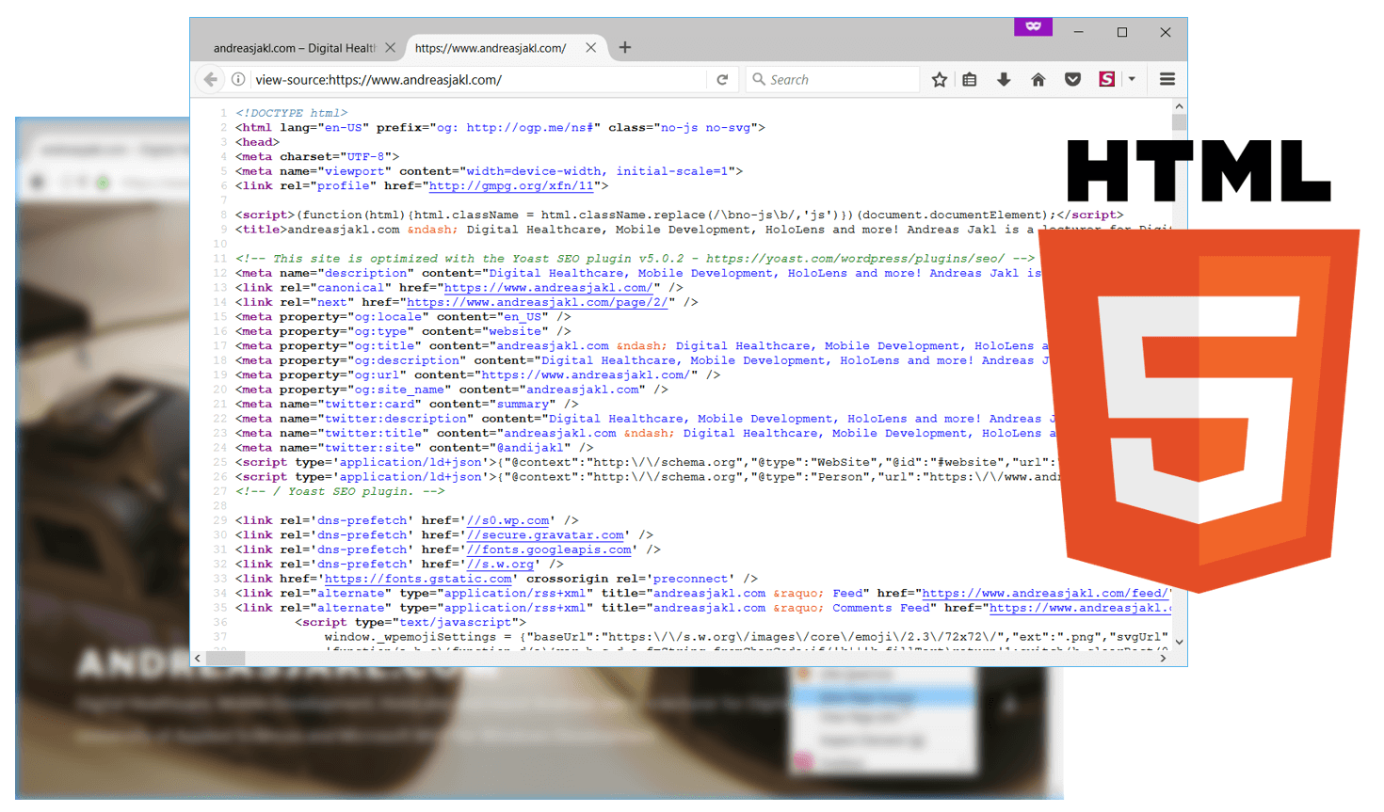The width and height of the screenshot is (1384, 812).
Task: Click the "twitter:card" attribute text
Action: [370, 405]
